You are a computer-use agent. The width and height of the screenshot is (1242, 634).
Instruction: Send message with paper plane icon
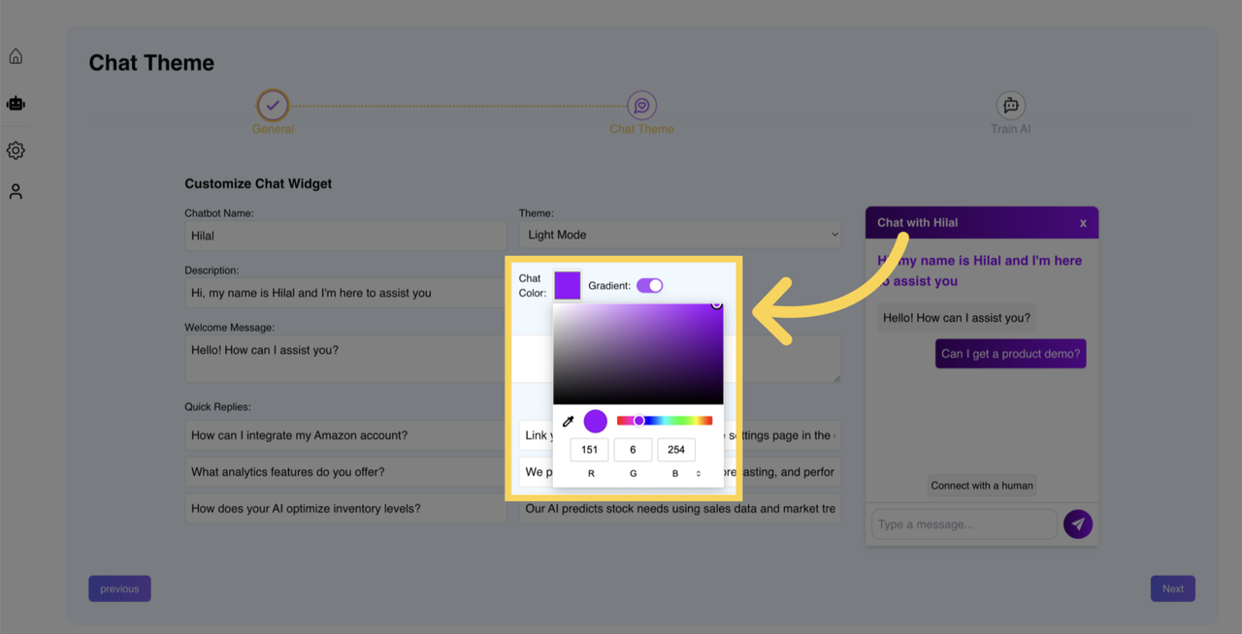click(x=1078, y=524)
